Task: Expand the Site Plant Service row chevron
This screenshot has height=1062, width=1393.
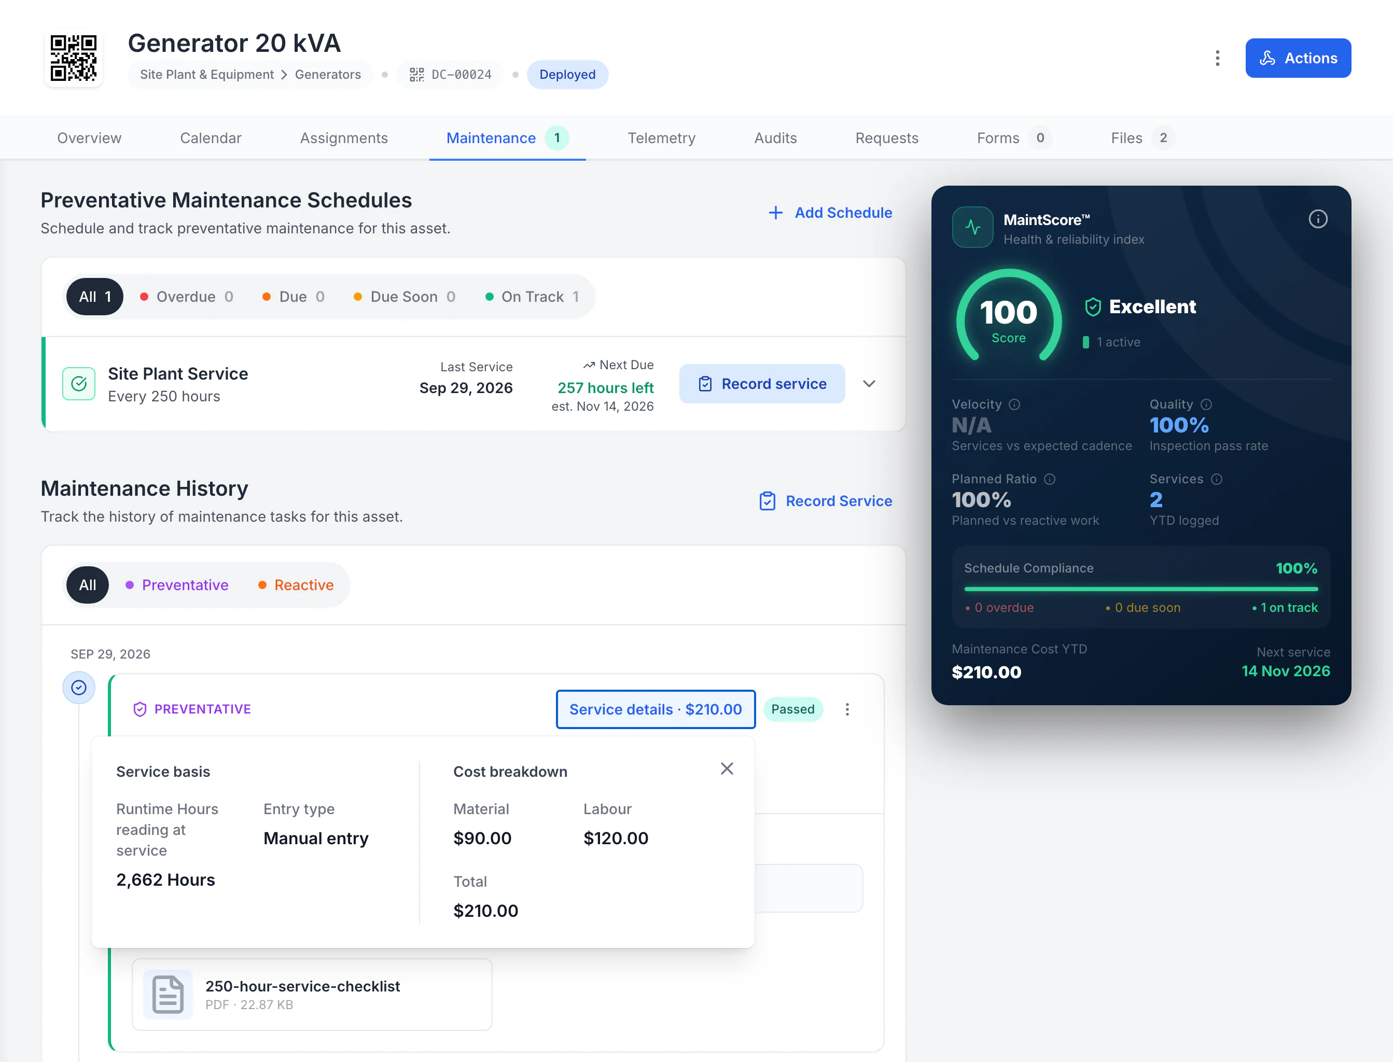Action: [869, 384]
